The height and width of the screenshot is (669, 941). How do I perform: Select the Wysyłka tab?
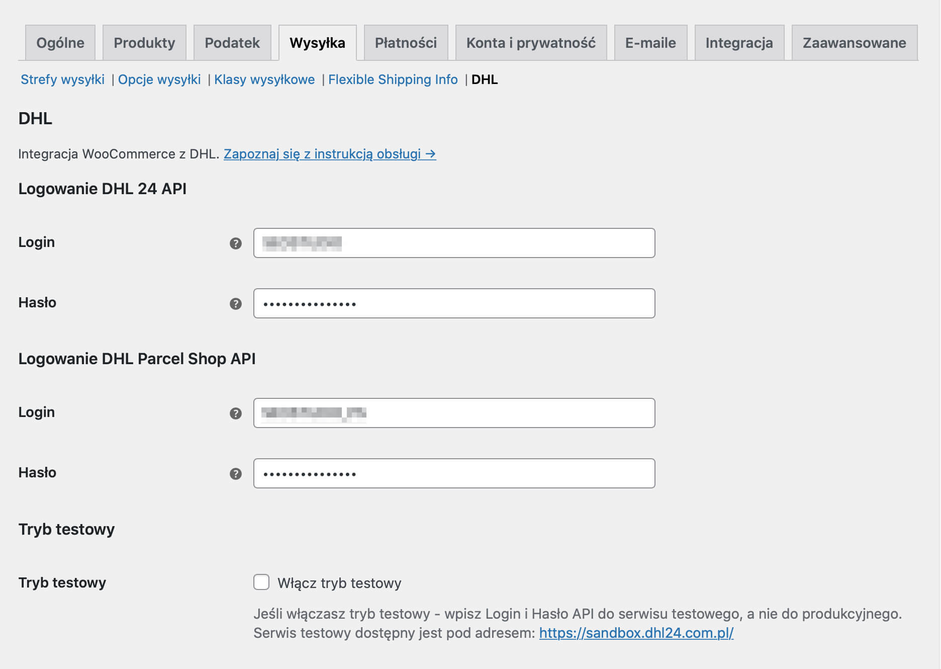(x=318, y=43)
